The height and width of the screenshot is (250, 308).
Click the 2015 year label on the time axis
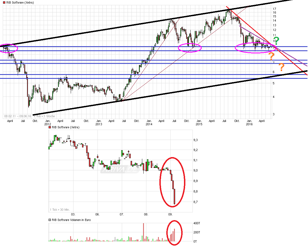point(199,124)
